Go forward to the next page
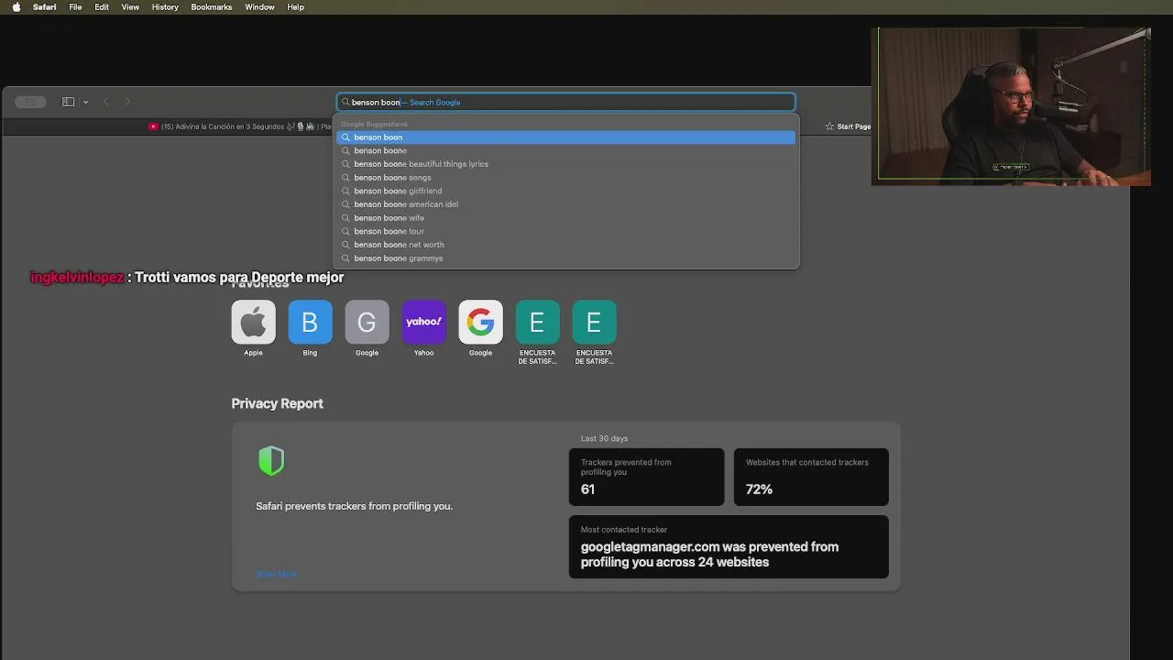Screen dimensions: 1173x660 [x=127, y=102]
